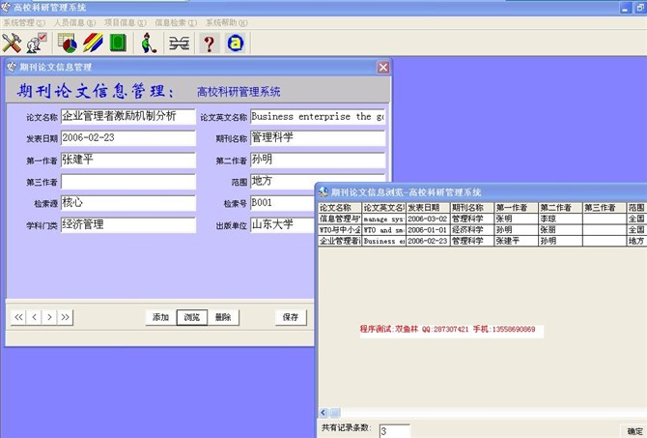Viewport: 647px width, 438px height.
Task: Open the pie chart report toolbar icon
Action: pyautogui.click(x=68, y=43)
